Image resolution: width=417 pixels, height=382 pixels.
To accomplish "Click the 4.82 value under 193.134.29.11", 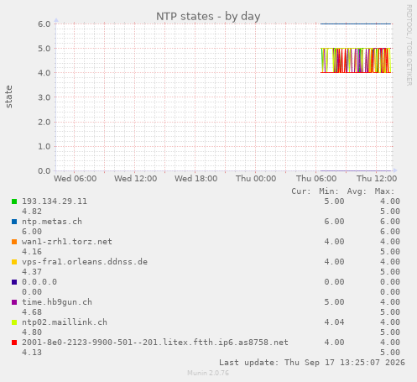I will (32, 212).
